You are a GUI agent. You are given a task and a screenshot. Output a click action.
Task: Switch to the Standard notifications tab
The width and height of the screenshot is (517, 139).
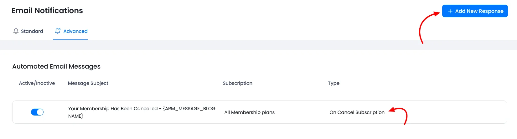coord(32,31)
